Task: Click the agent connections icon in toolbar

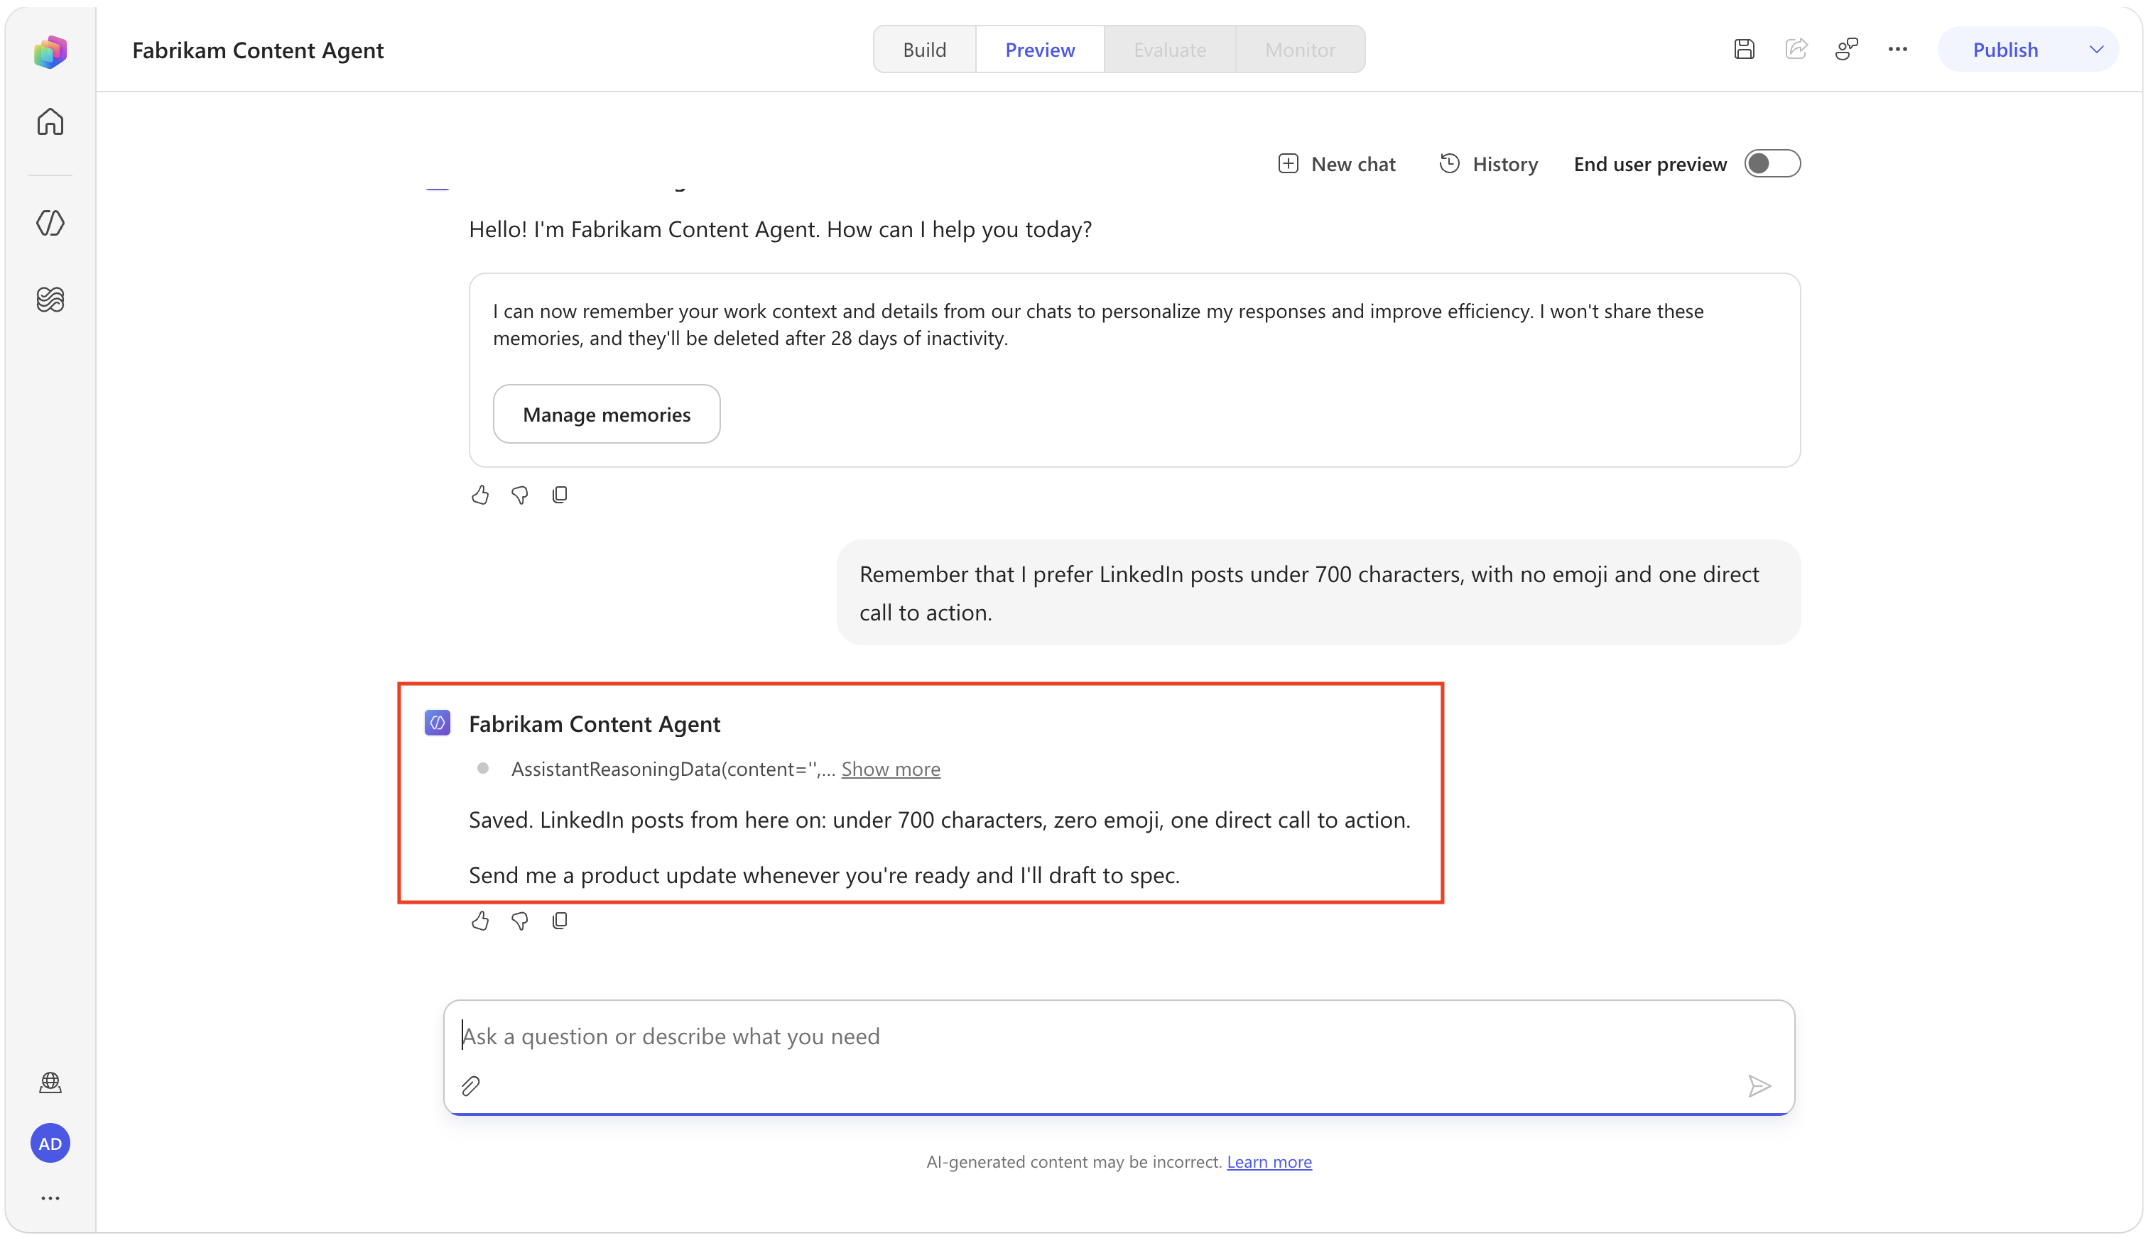Action: (x=1846, y=49)
